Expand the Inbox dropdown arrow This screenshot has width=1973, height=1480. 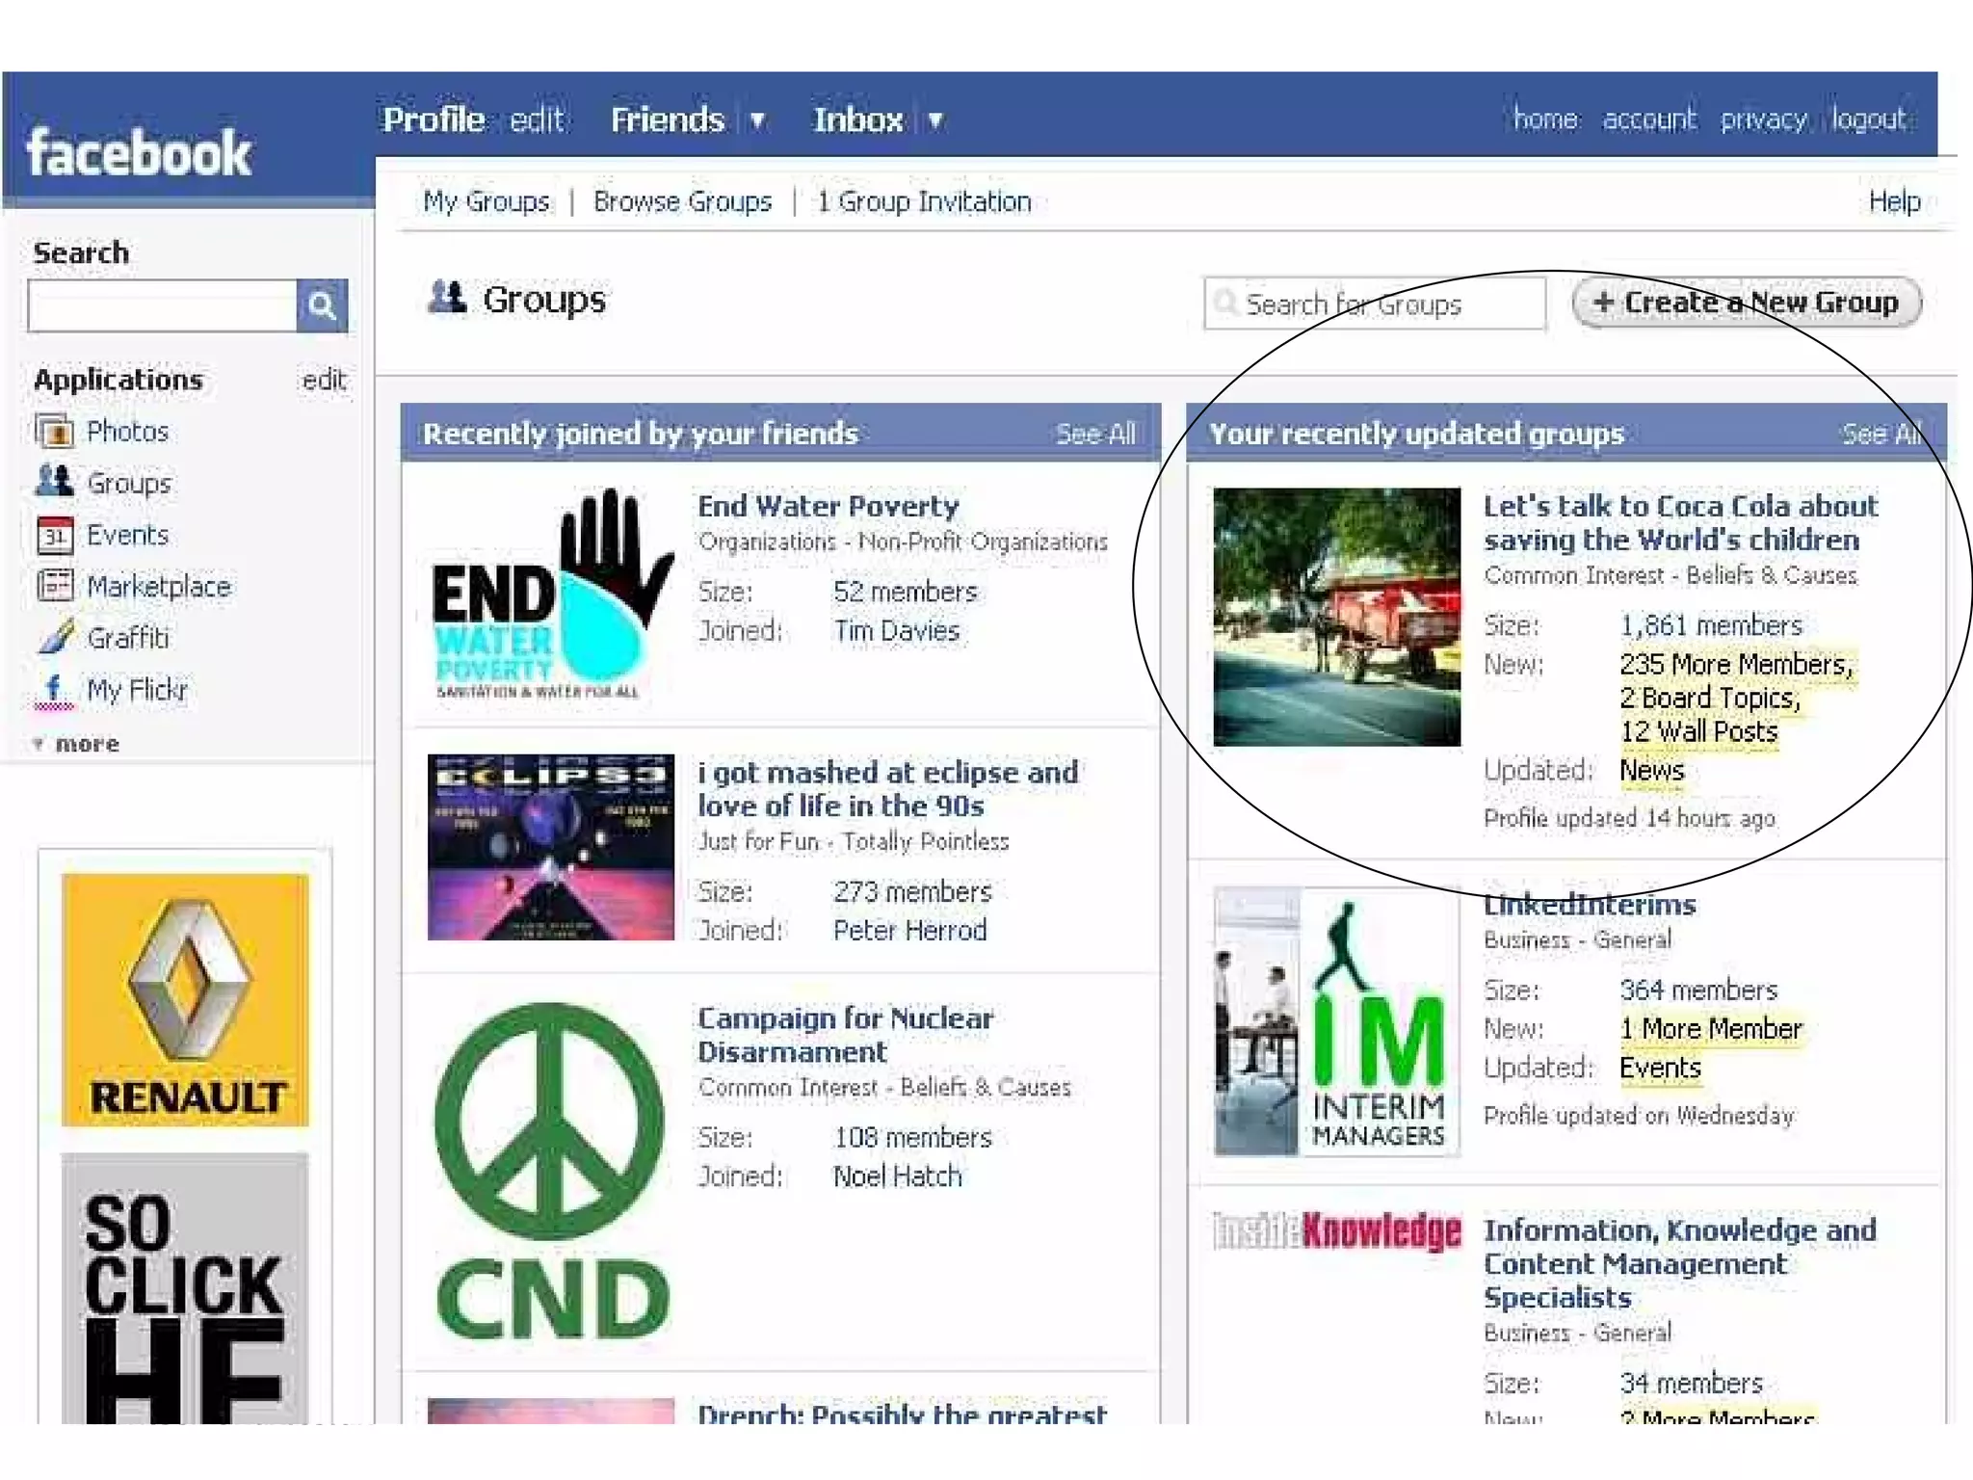[934, 120]
